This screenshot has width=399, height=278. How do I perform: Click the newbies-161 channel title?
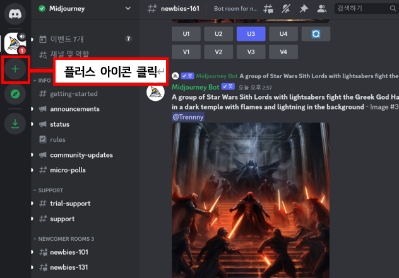point(180,9)
